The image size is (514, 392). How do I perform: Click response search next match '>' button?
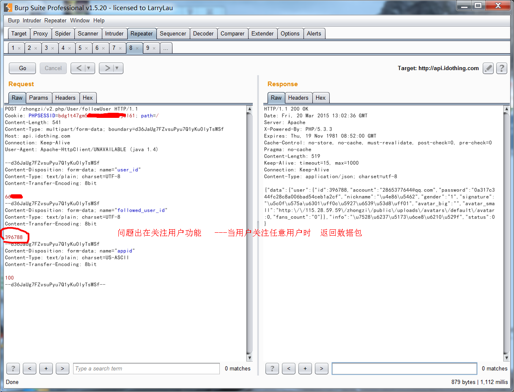coord(322,368)
